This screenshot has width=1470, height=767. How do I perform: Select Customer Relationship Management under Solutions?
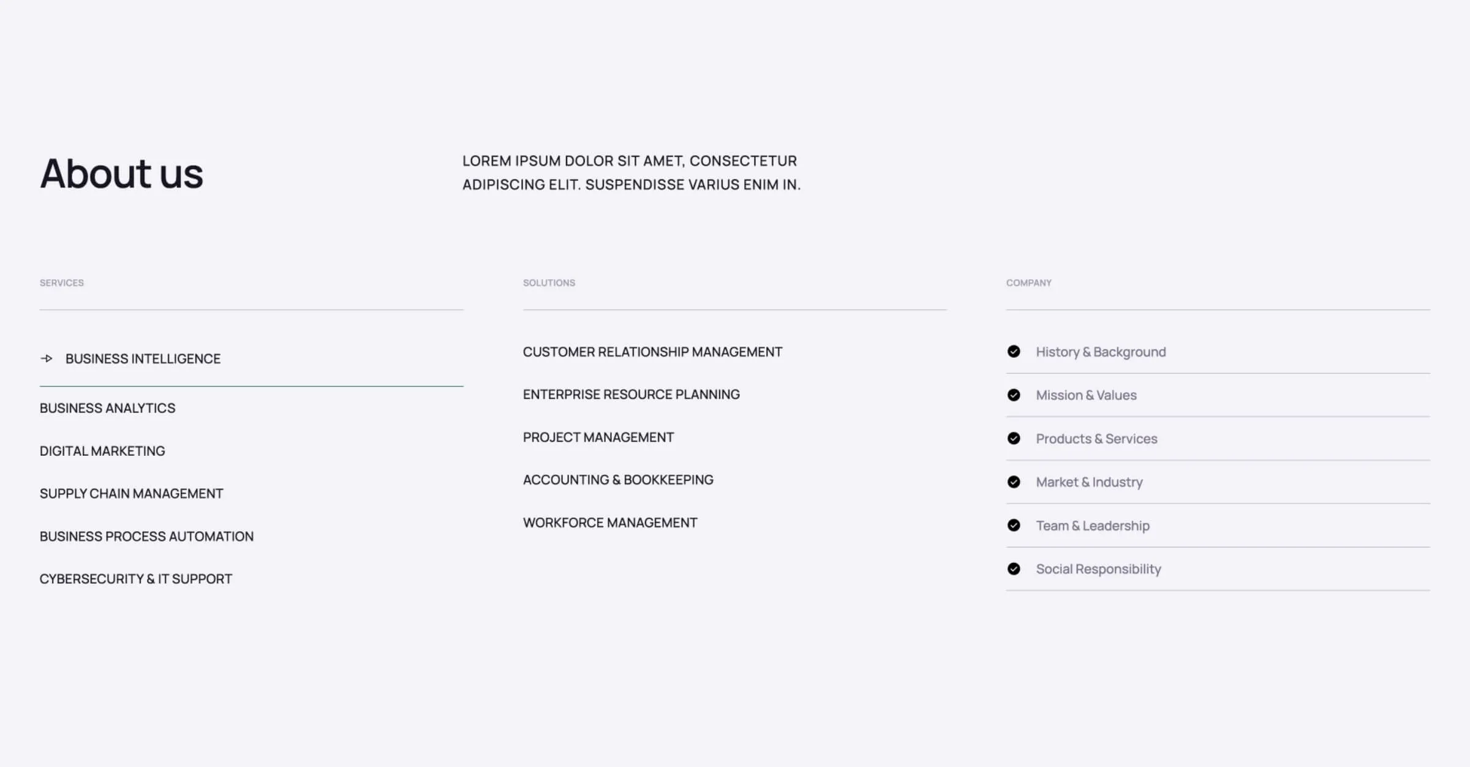click(x=652, y=352)
